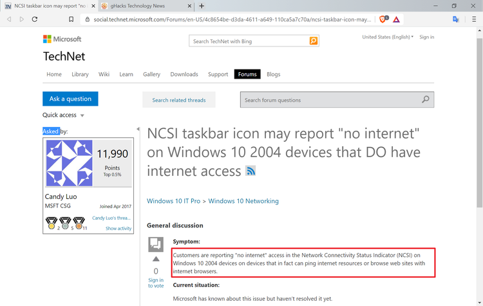Open the Blogs navigation item
The height and width of the screenshot is (306, 483).
tap(274, 74)
